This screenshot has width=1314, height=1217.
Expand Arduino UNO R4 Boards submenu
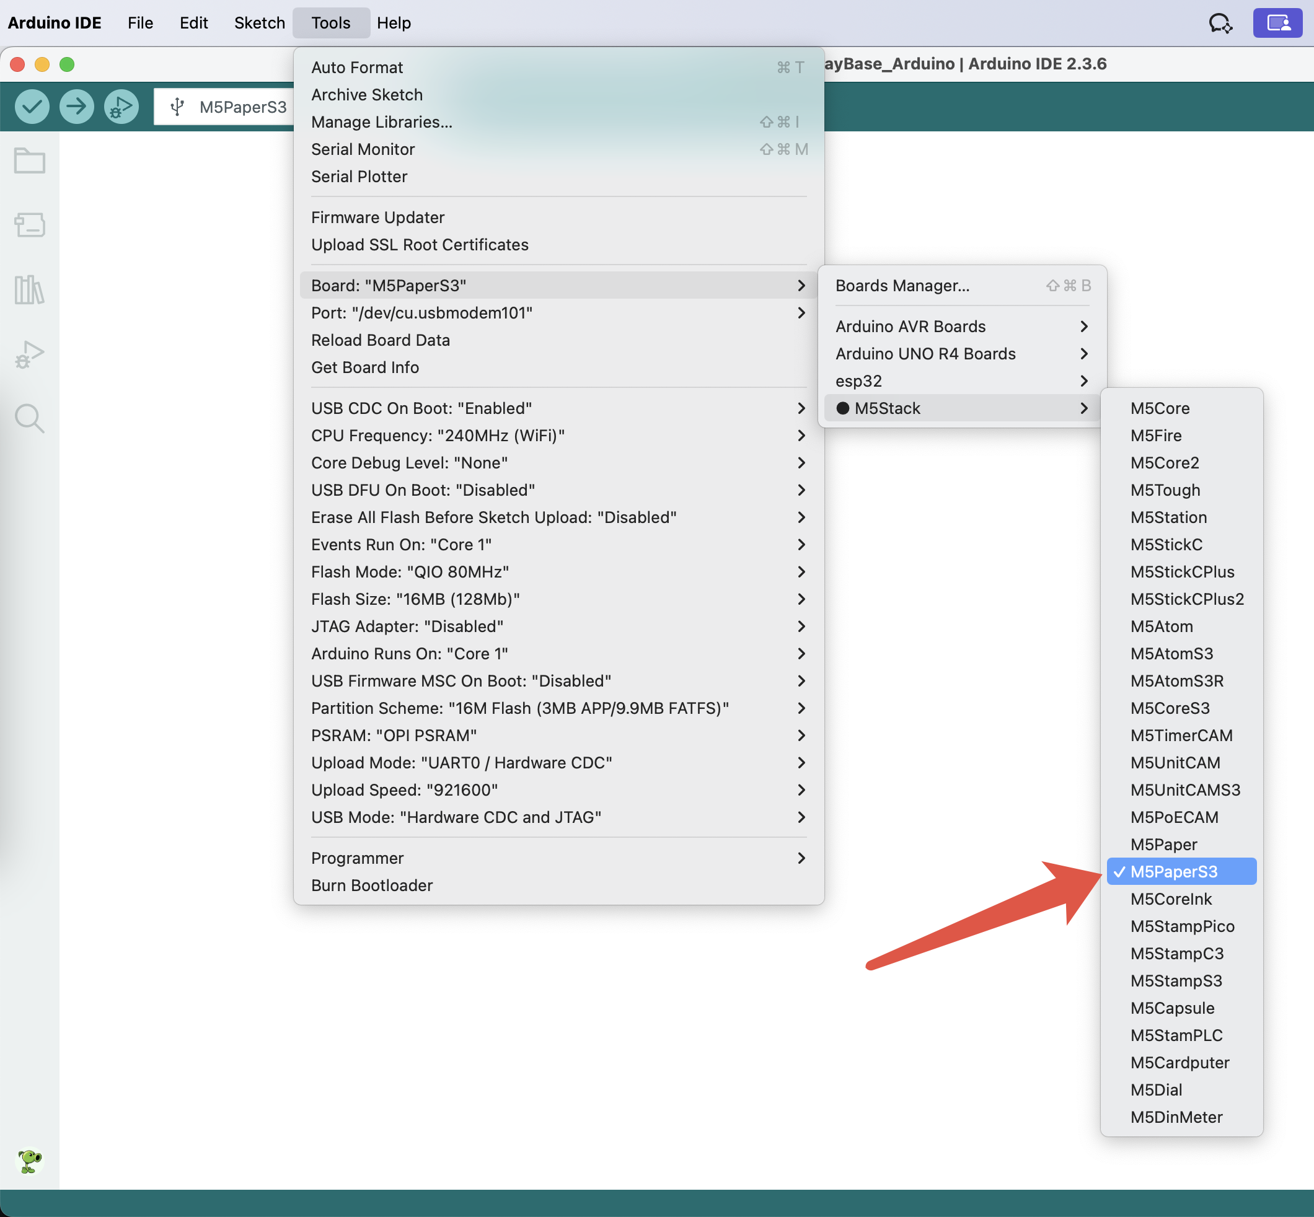point(963,354)
